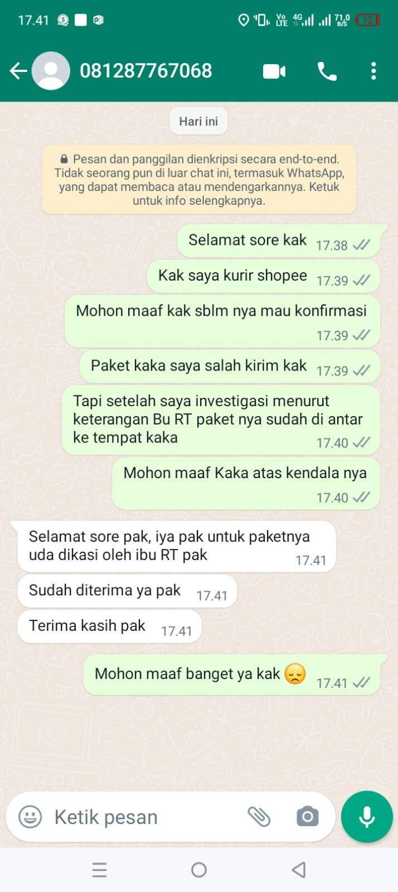Focus the Ketik pesan input field
This screenshot has width=398, height=892.
click(144, 817)
